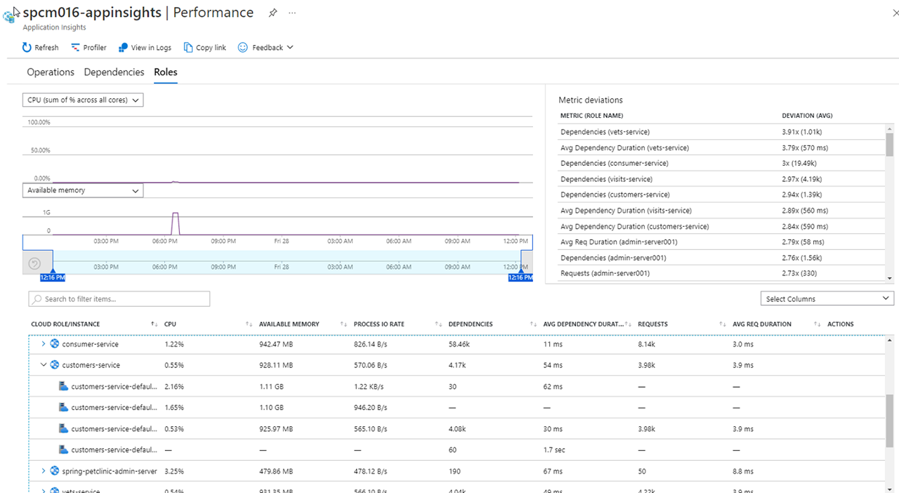Open the Feedback smiley menu

tap(243, 48)
